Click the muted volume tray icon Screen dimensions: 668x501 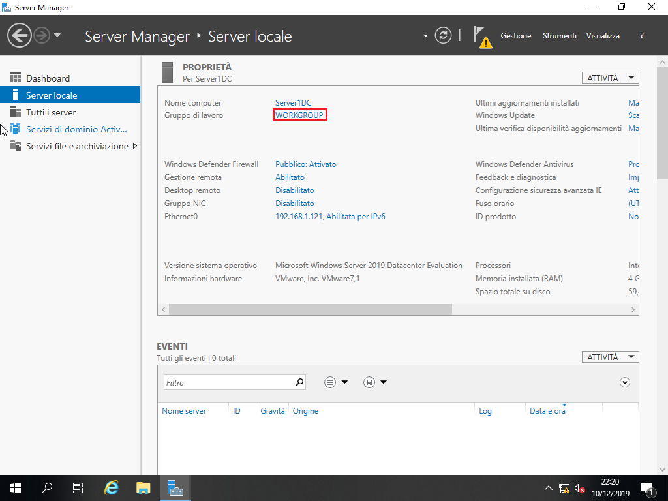tap(579, 488)
